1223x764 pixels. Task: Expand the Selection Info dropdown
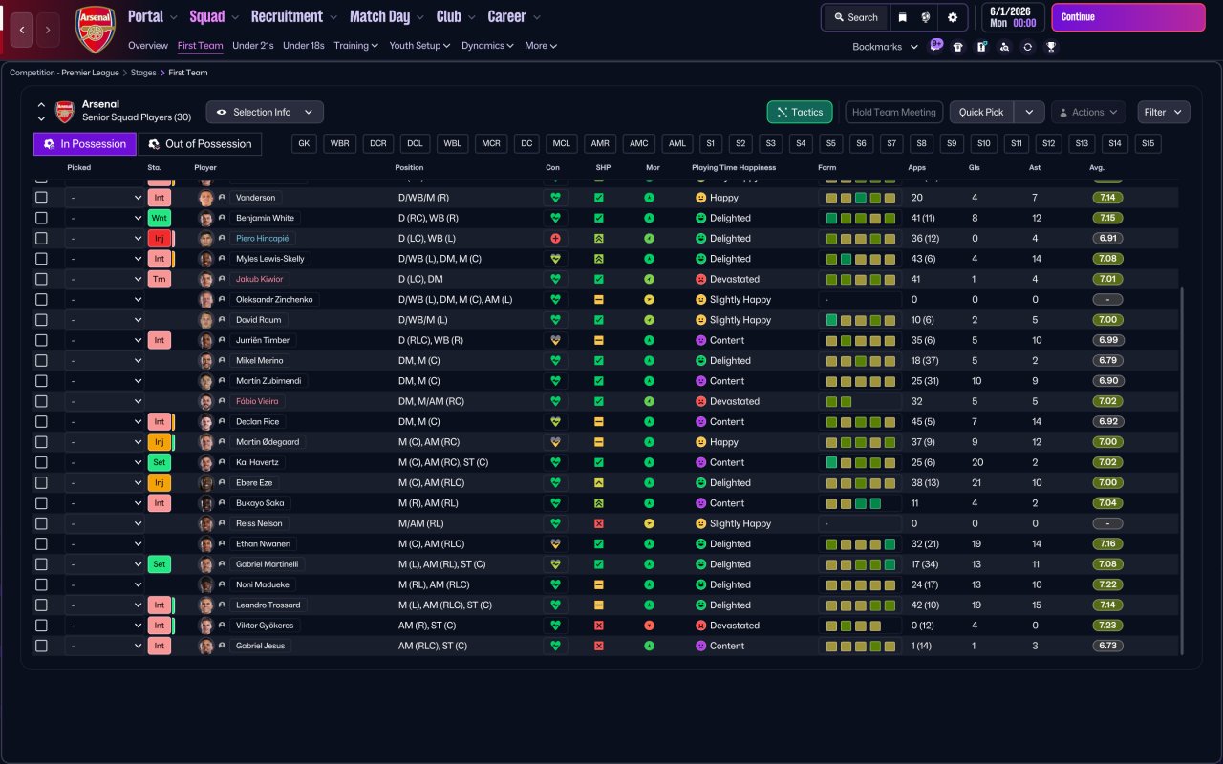265,112
